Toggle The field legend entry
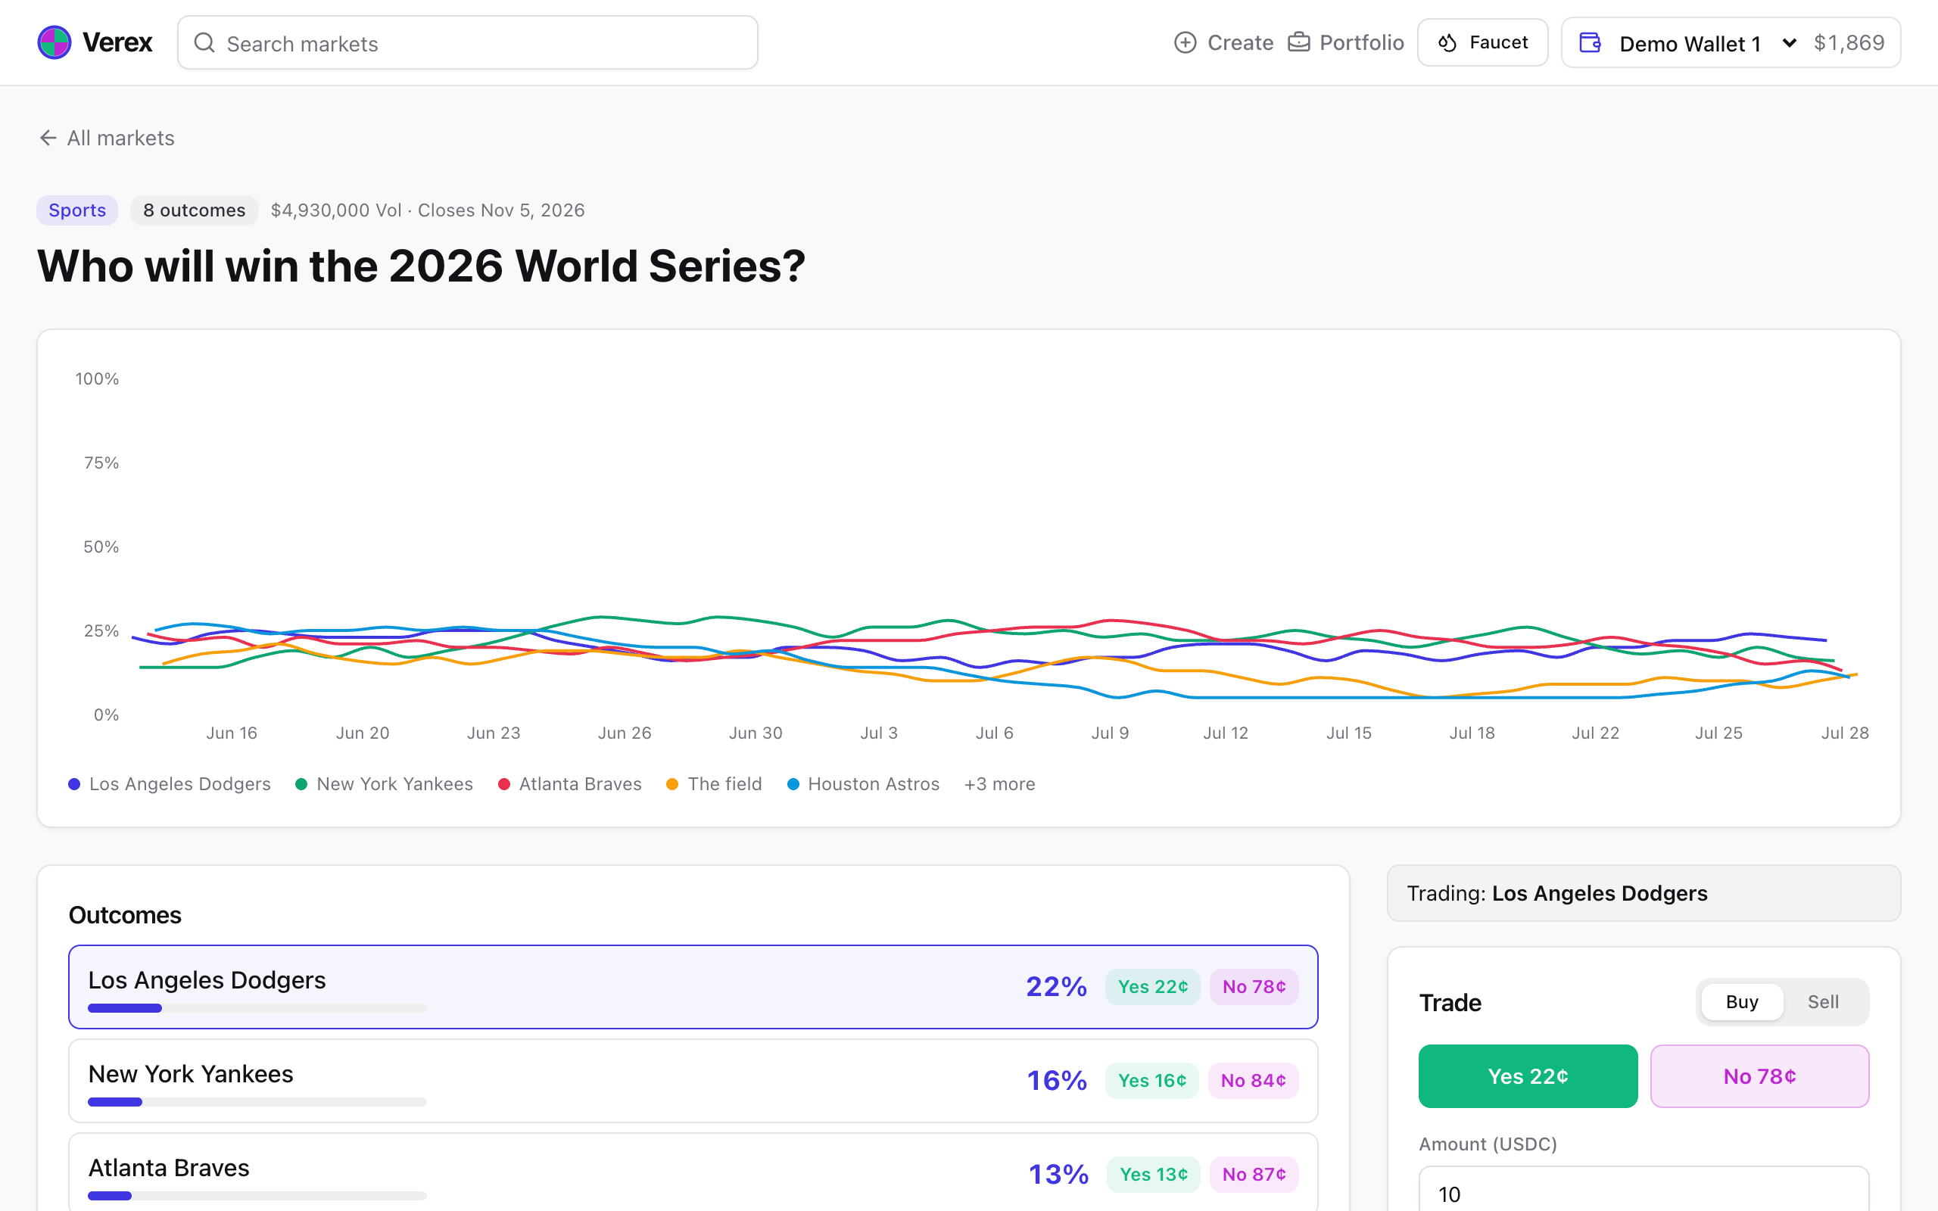1938x1211 pixels. [x=715, y=784]
